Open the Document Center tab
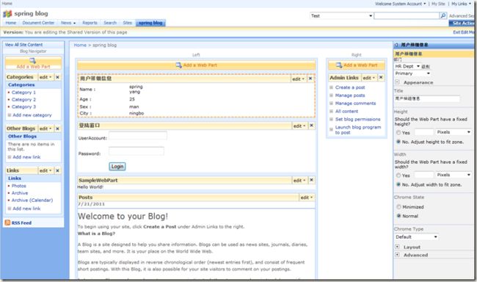Viewport: 477px width, 282px height. tap(38, 23)
